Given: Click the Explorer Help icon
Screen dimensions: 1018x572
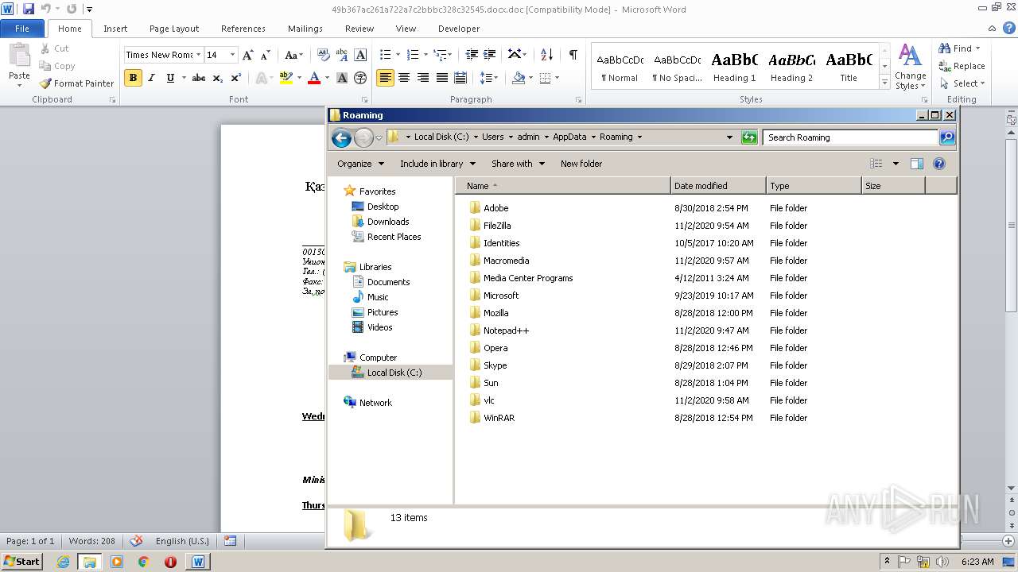Looking at the screenshot, I should [x=939, y=164].
